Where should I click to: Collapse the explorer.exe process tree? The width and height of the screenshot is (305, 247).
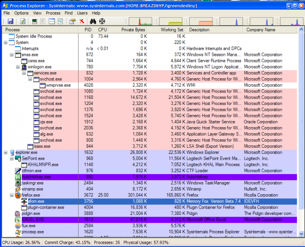pos(5,152)
